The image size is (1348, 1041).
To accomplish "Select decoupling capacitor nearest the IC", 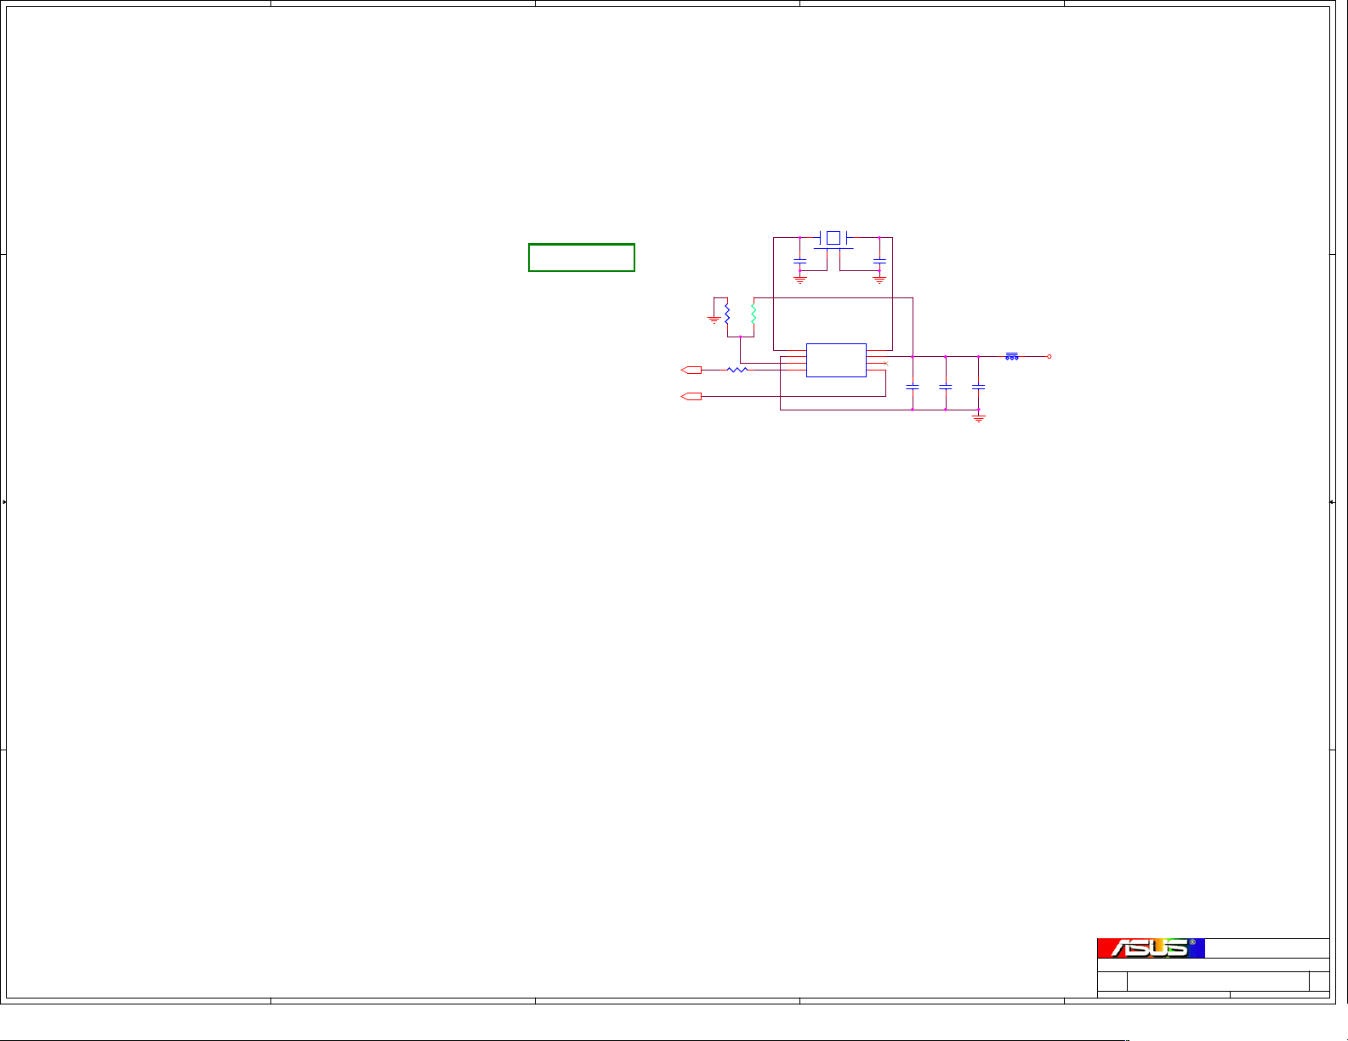I will click(x=913, y=387).
